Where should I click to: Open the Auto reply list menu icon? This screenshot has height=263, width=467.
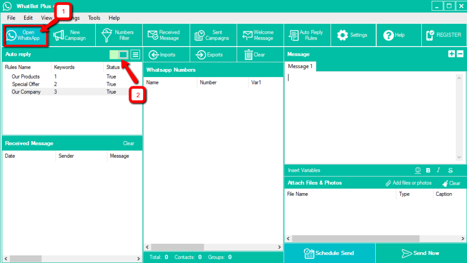click(135, 54)
